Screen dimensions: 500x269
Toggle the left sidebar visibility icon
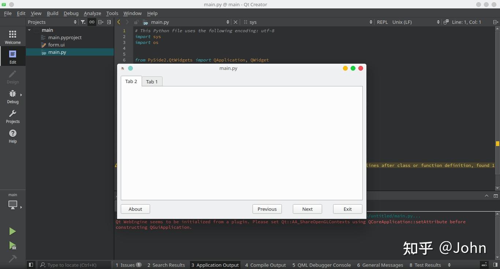click(31, 265)
